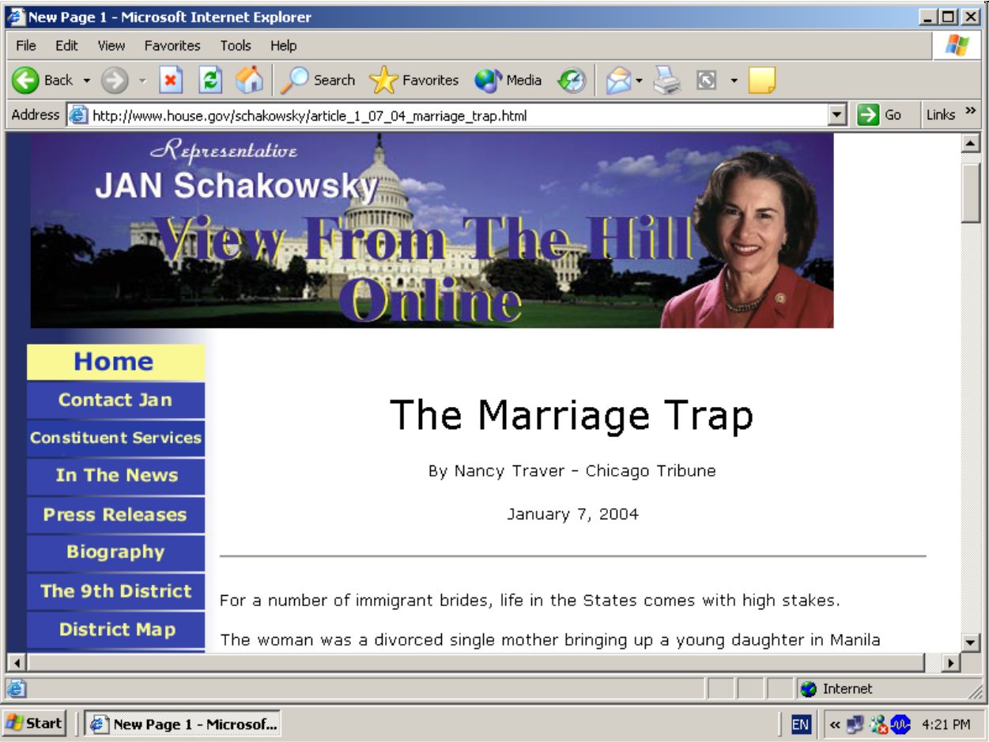Viewport: 989px width, 742px height.
Task: Open the dropdown arrow beside the yellow note icon
Action: 734,81
